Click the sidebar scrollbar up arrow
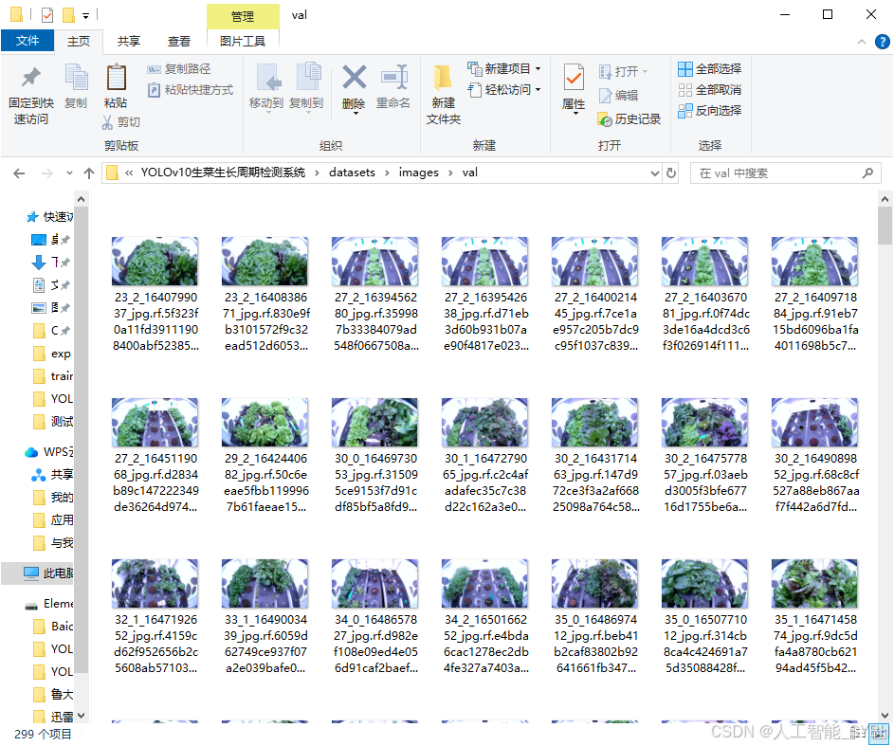Viewport: 894px width, 746px height. pos(81,199)
